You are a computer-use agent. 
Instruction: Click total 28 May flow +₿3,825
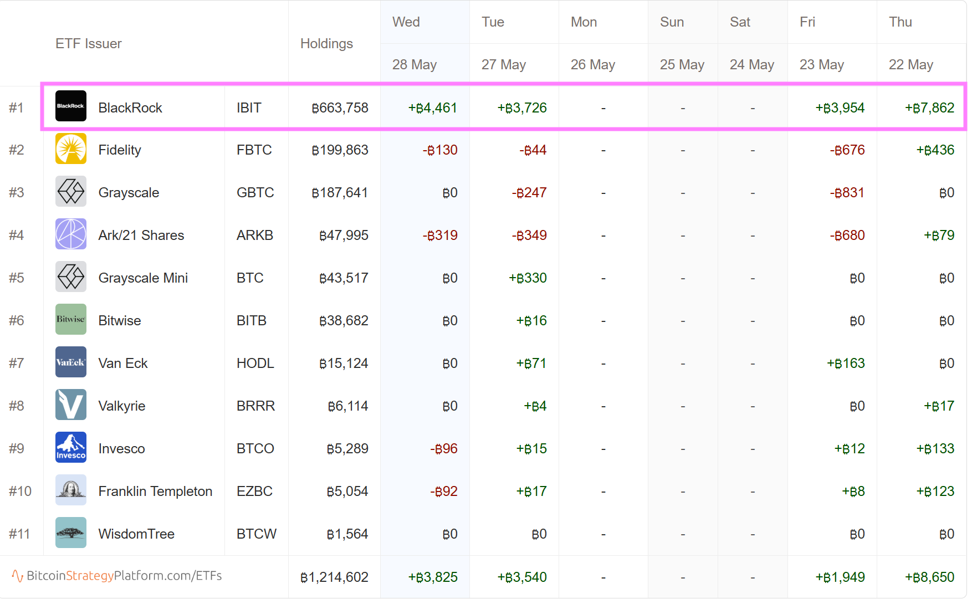(433, 577)
